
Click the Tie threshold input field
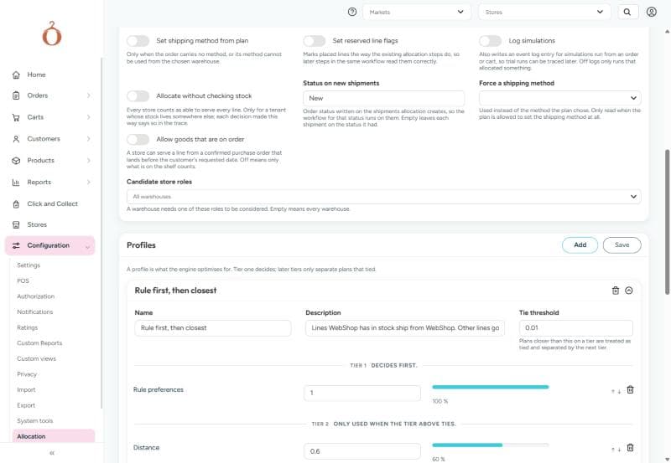point(575,328)
